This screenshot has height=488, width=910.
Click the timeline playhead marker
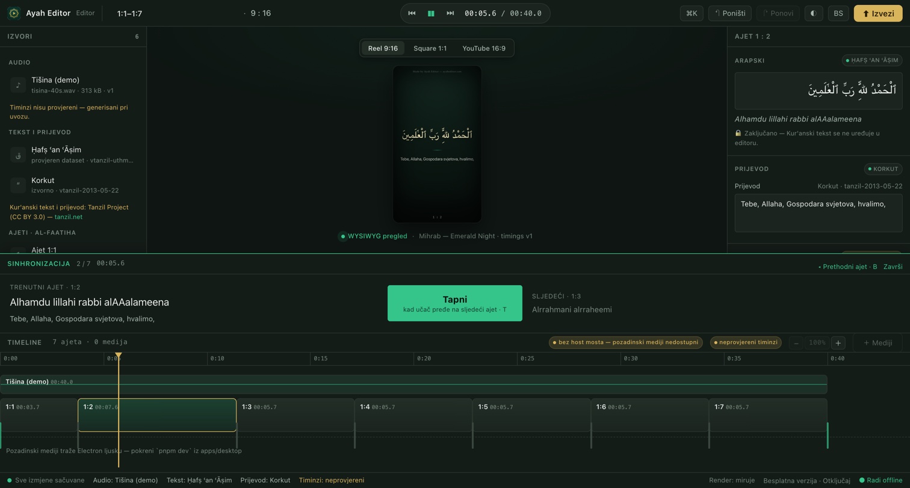point(119,356)
